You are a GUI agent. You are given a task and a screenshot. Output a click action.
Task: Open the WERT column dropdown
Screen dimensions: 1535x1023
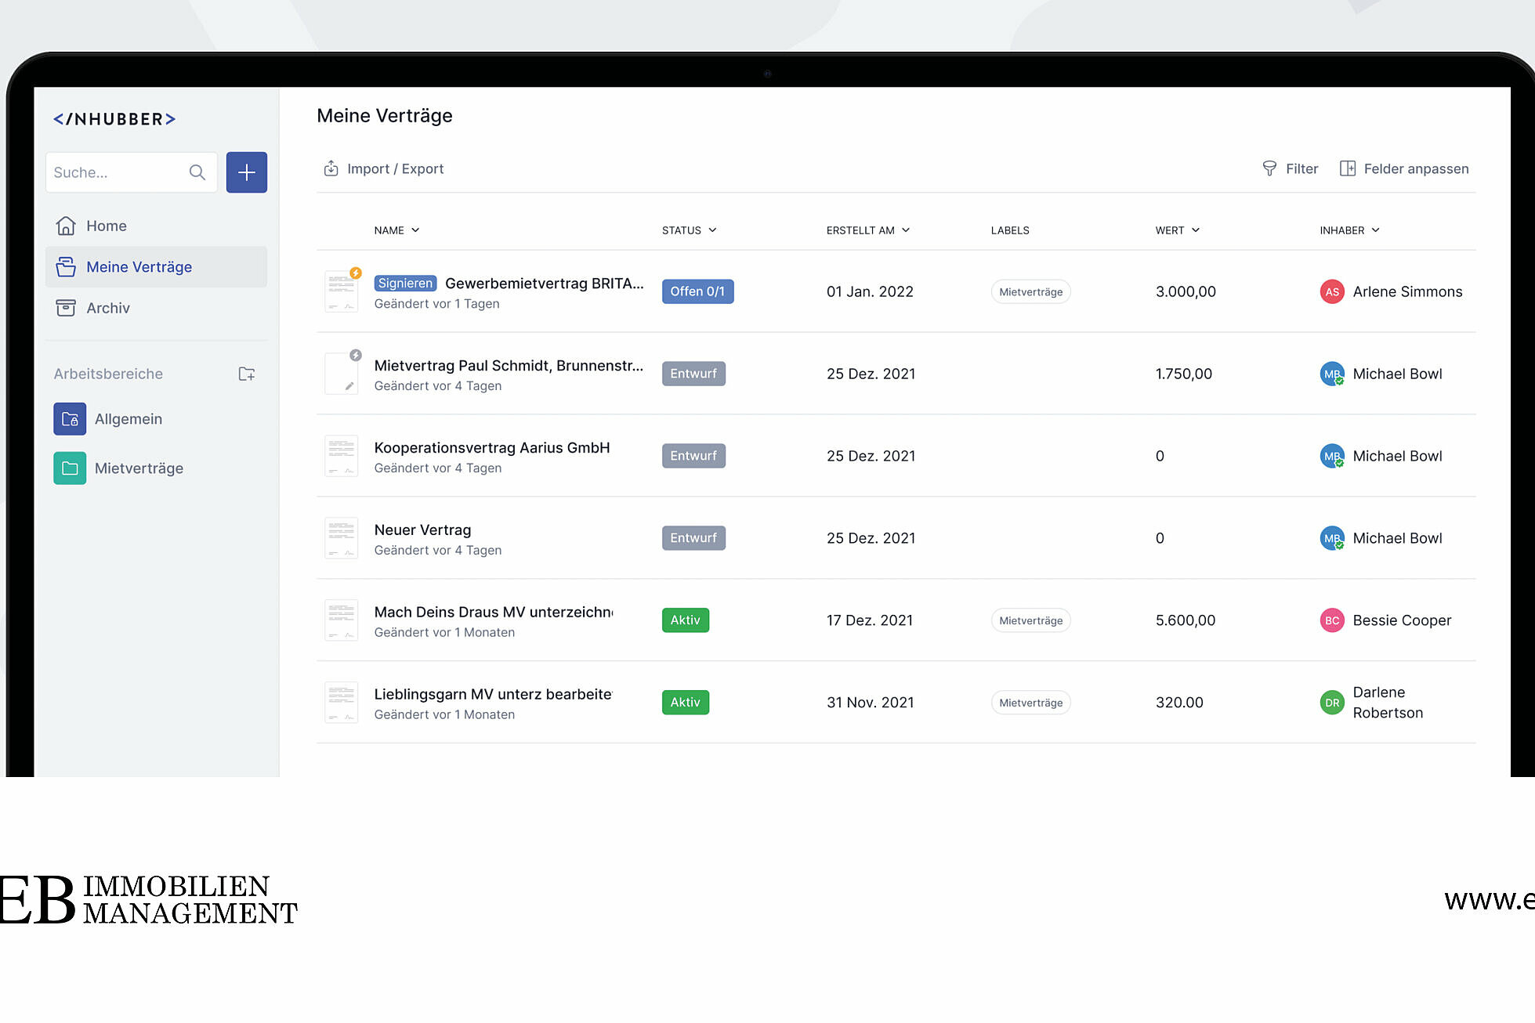point(1178,230)
